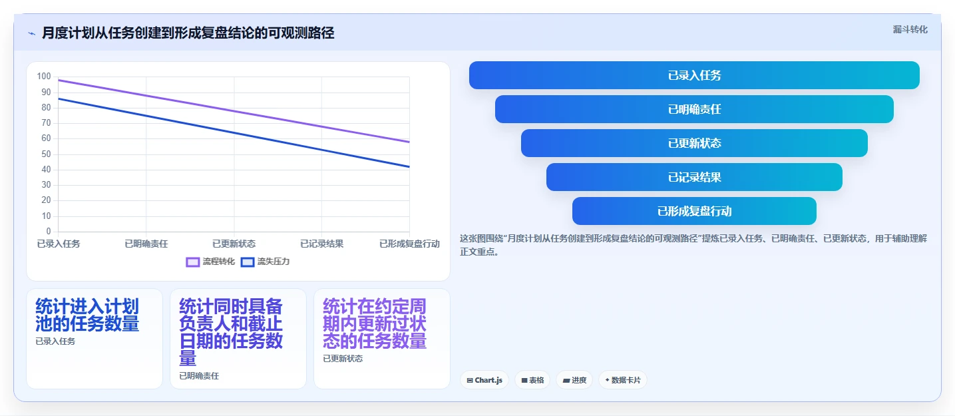Click the 0 y-axis value

click(48, 231)
